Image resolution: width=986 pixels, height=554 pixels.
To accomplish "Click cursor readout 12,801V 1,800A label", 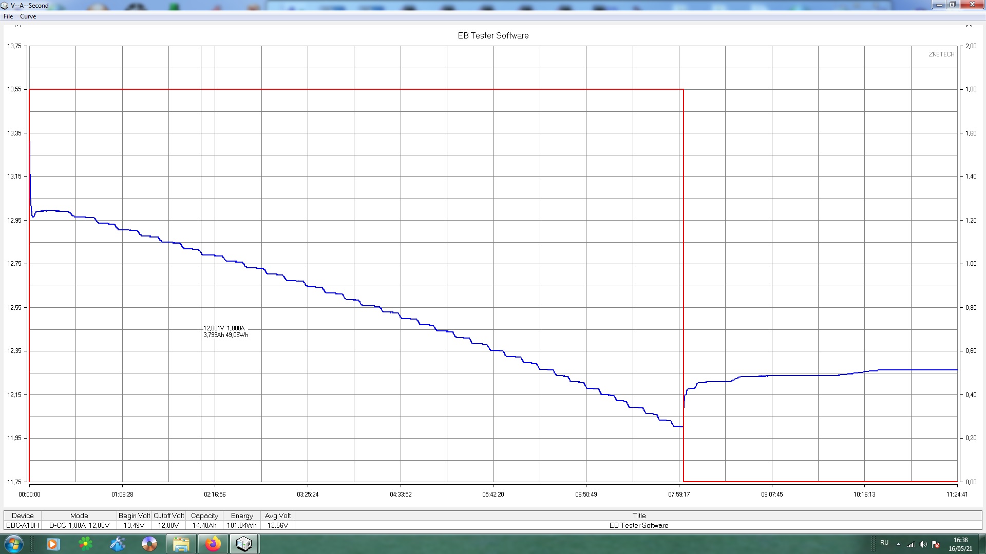I will (x=224, y=328).
